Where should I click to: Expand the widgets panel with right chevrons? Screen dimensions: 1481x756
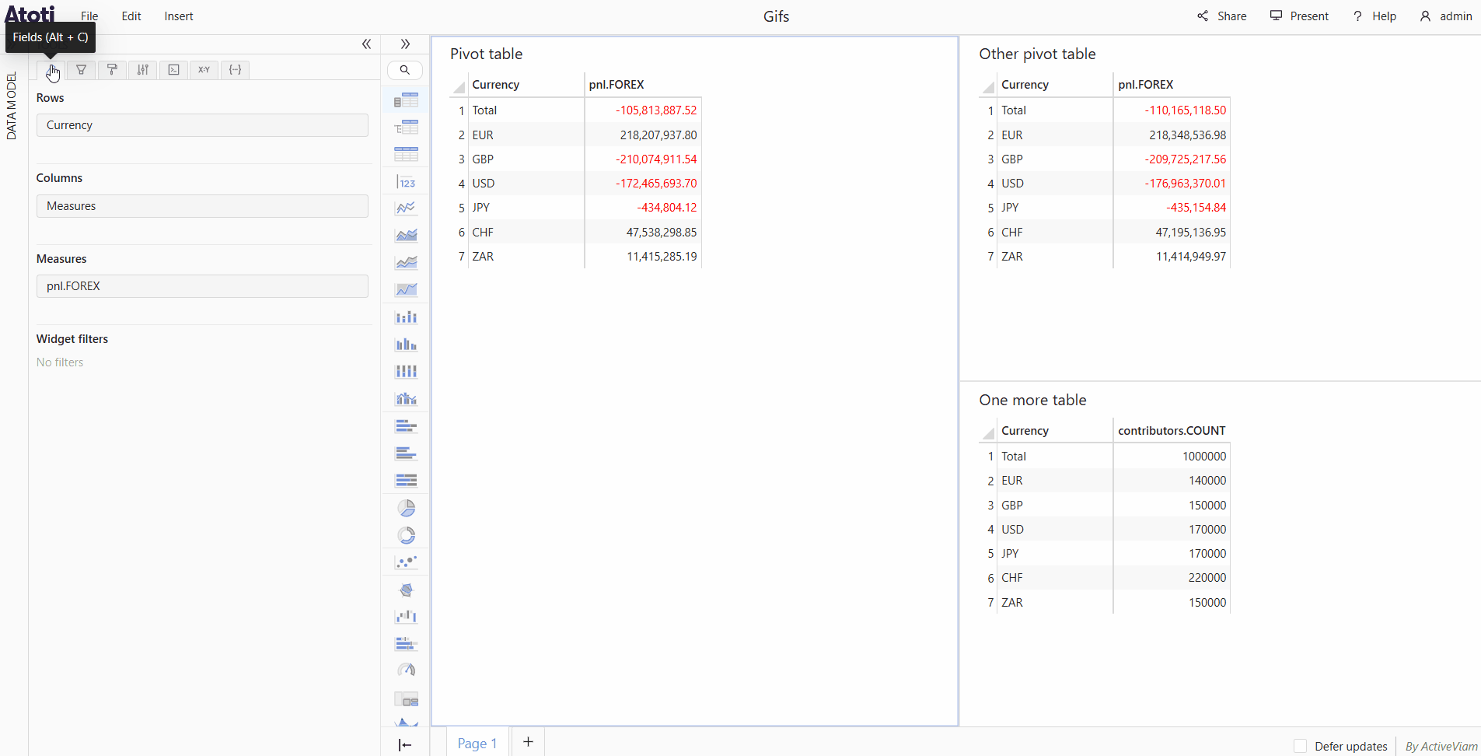coord(405,44)
